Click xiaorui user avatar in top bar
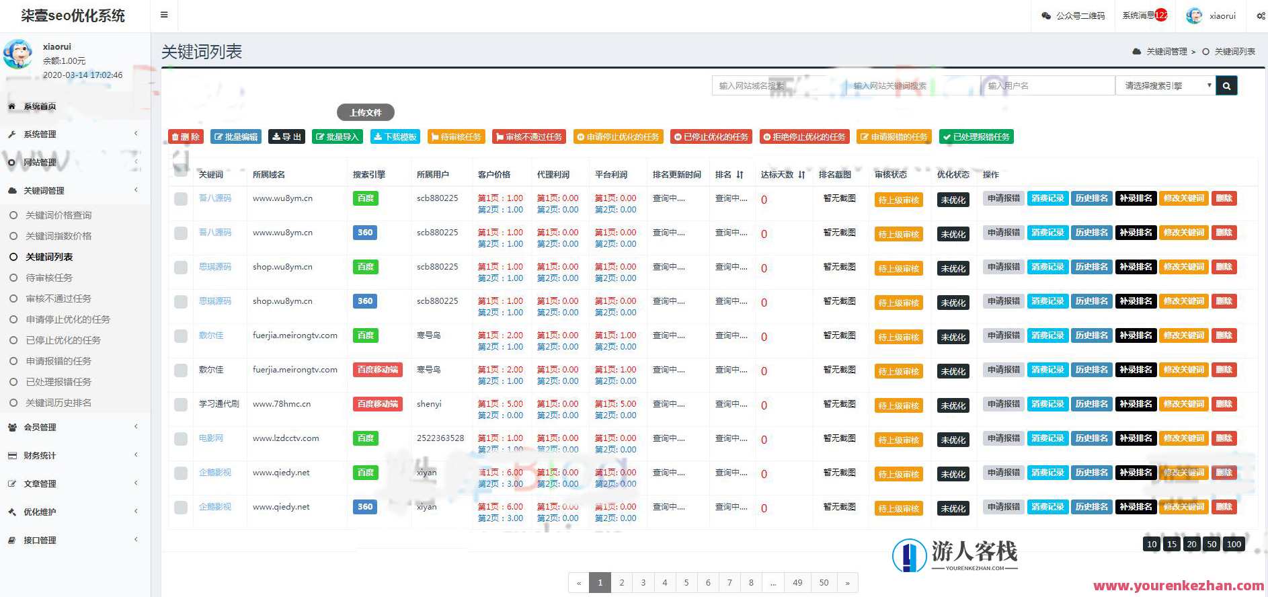1268x597 pixels. pos(1194,15)
